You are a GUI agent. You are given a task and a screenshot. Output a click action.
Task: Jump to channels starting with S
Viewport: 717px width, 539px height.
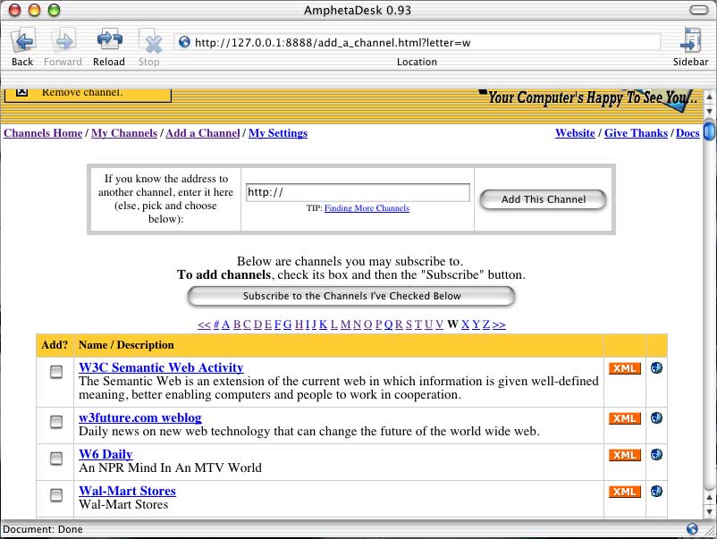[409, 324]
